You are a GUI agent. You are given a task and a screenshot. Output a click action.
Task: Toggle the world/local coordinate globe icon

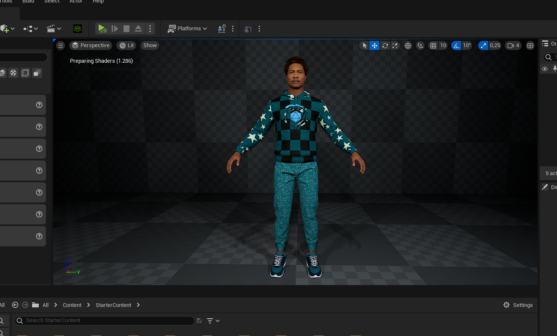point(408,45)
